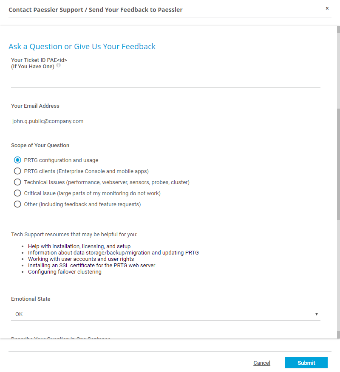
Task: Close the Contact Paessler Support dialog
Action: 327,8
